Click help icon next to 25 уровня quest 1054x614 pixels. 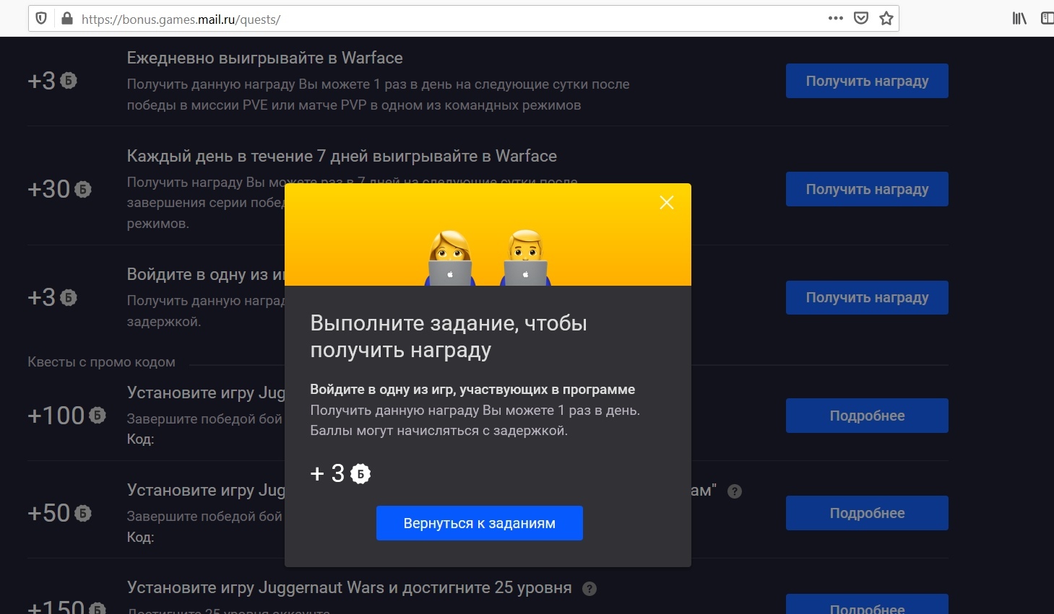point(589,589)
